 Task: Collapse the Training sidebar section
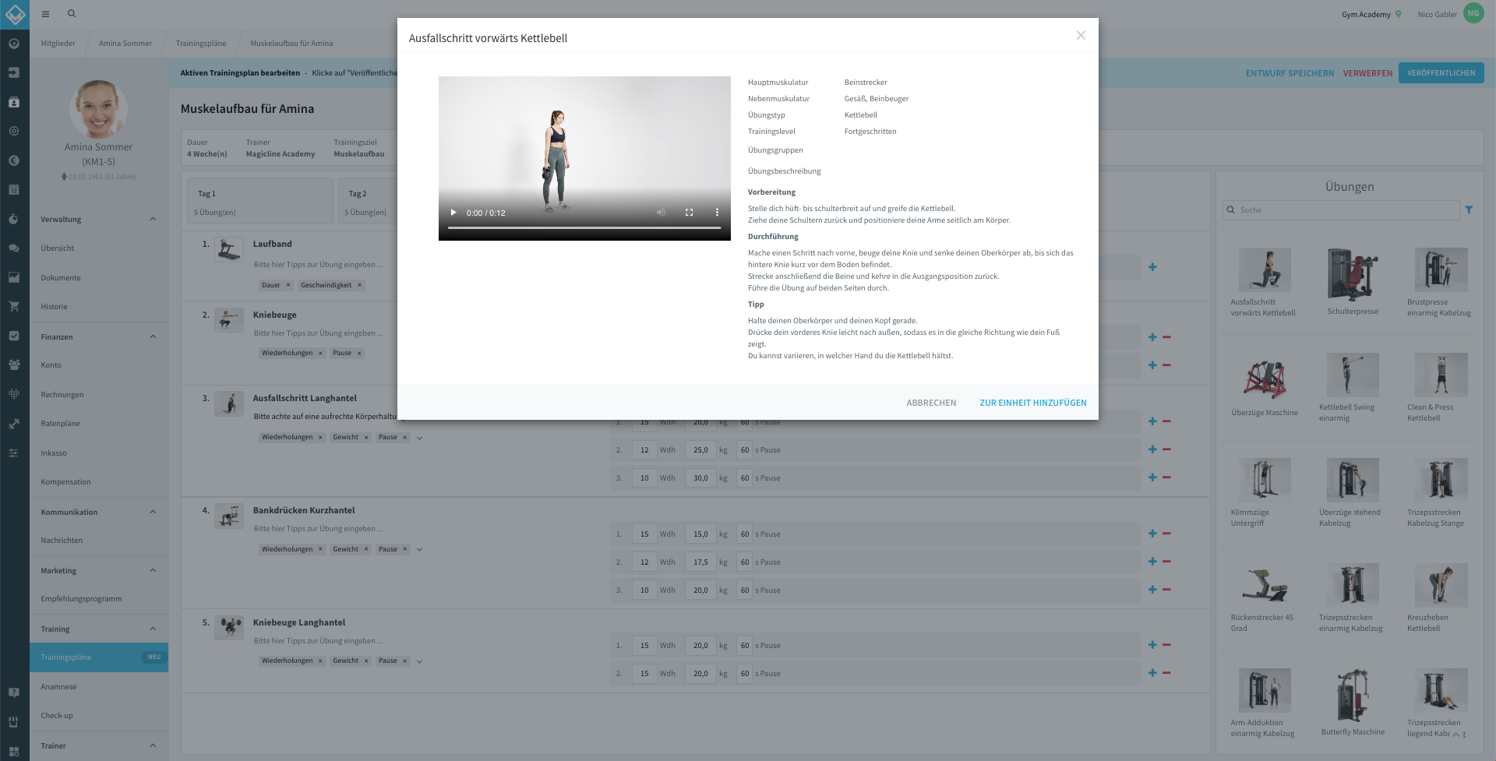coord(153,629)
